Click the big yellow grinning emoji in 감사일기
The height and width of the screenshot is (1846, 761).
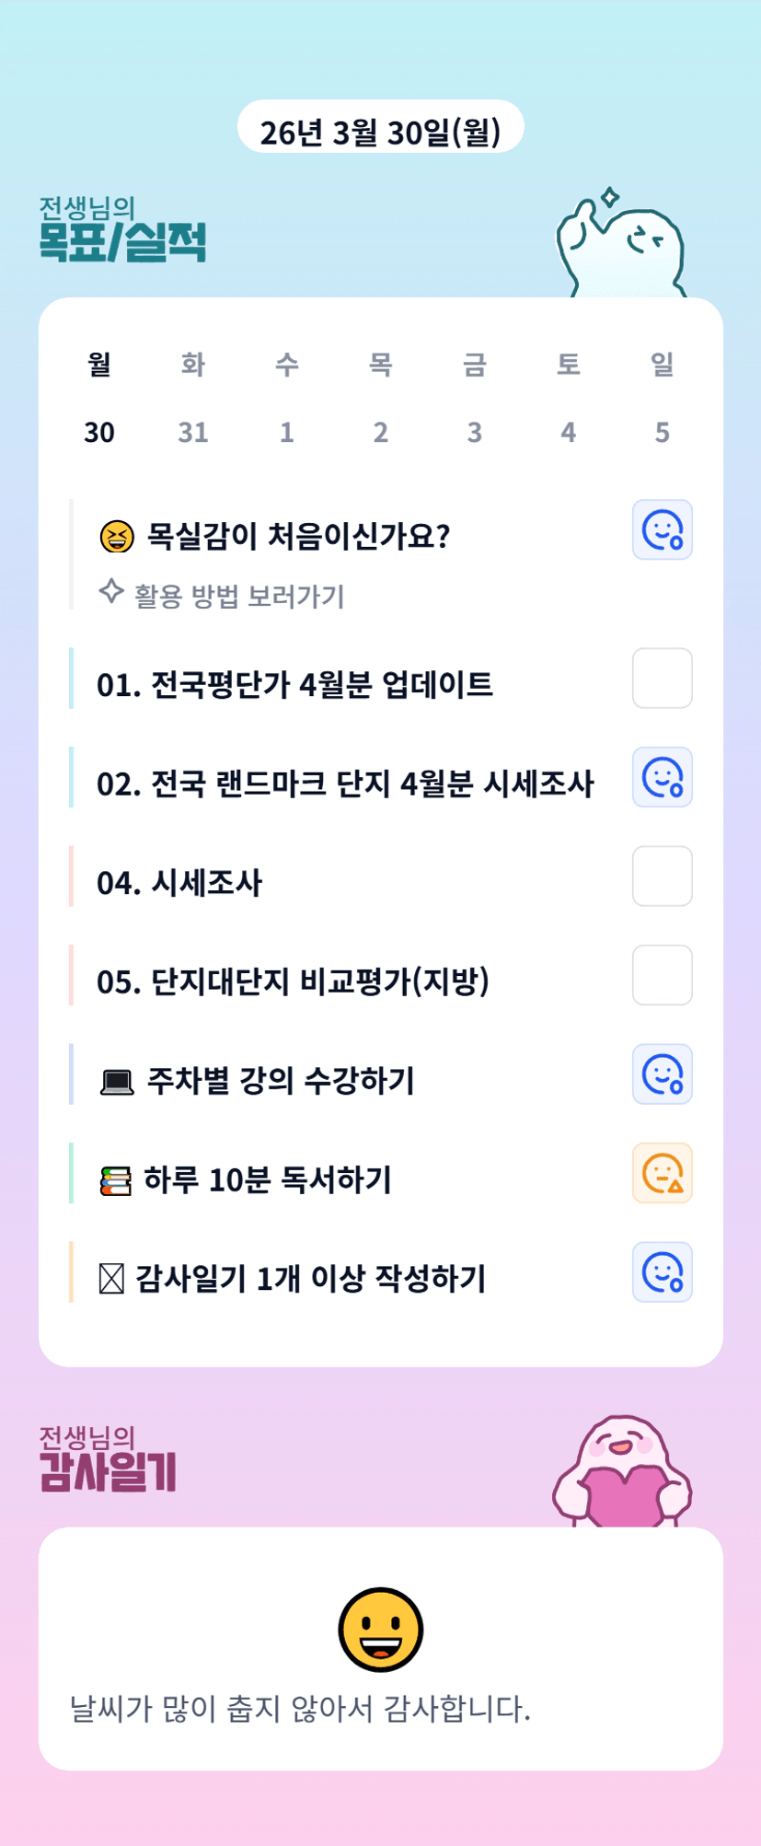380,1629
